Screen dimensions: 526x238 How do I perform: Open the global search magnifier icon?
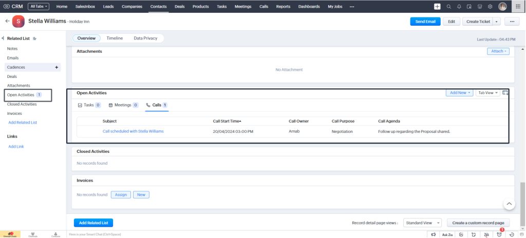[449, 7]
